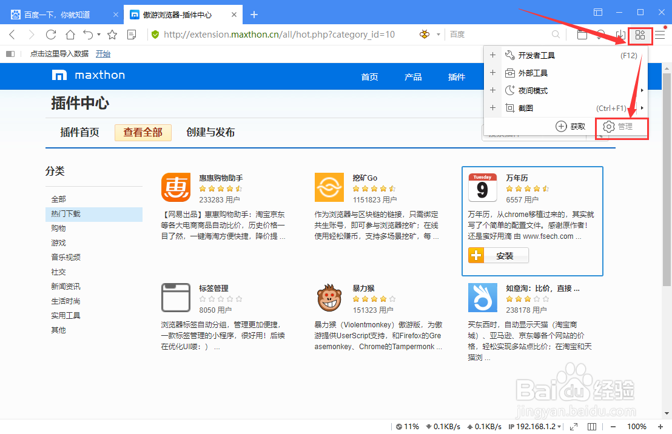The width and height of the screenshot is (672, 434).
Task: Select 实用工具 category
Action: click(x=66, y=316)
